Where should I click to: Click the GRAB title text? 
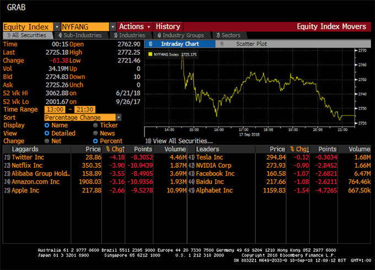(16, 7)
